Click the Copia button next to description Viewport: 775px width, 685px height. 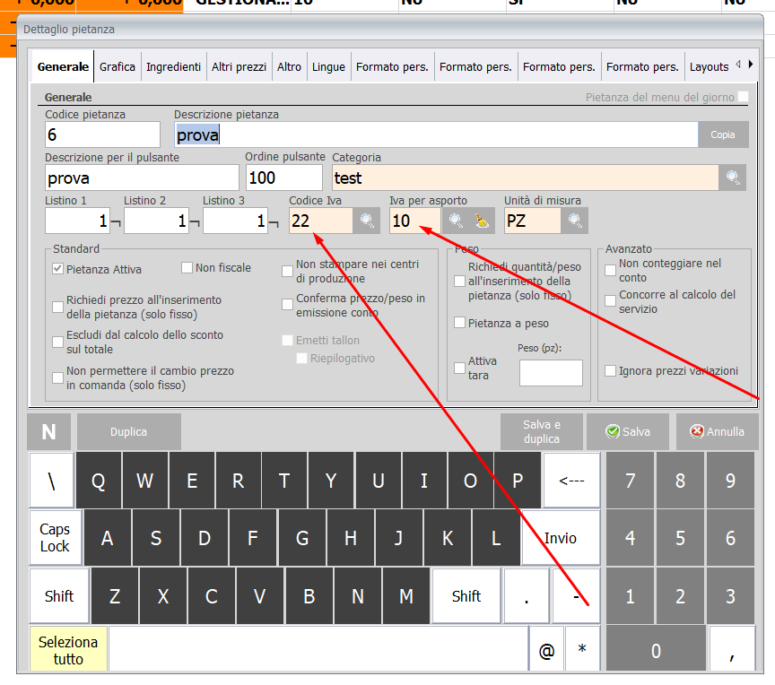tap(723, 134)
